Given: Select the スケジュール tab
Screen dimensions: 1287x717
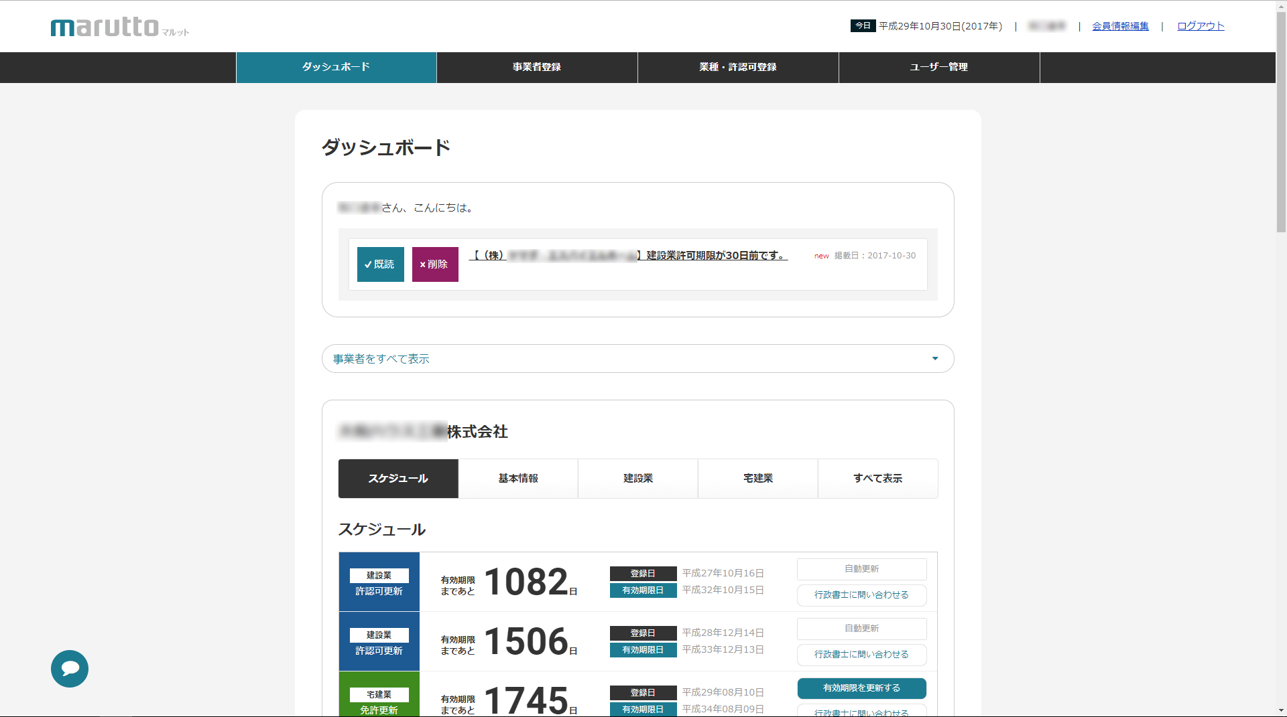Looking at the screenshot, I should [398, 478].
